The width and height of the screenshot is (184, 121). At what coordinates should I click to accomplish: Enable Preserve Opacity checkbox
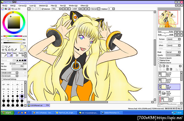click(159, 58)
